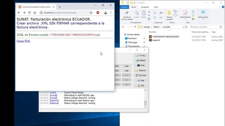
Task: Select file 1790263061001749020203​20953
Action: pyautogui.click(x=166, y=37)
